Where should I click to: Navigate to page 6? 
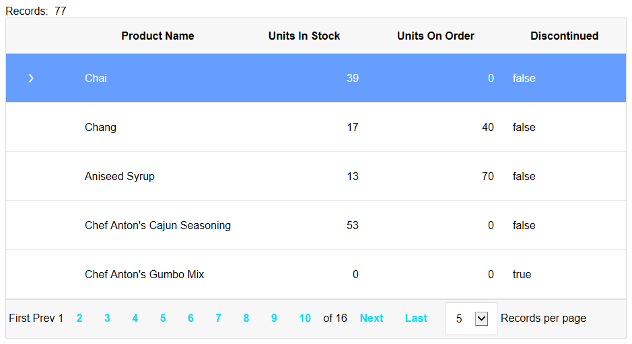(x=190, y=318)
